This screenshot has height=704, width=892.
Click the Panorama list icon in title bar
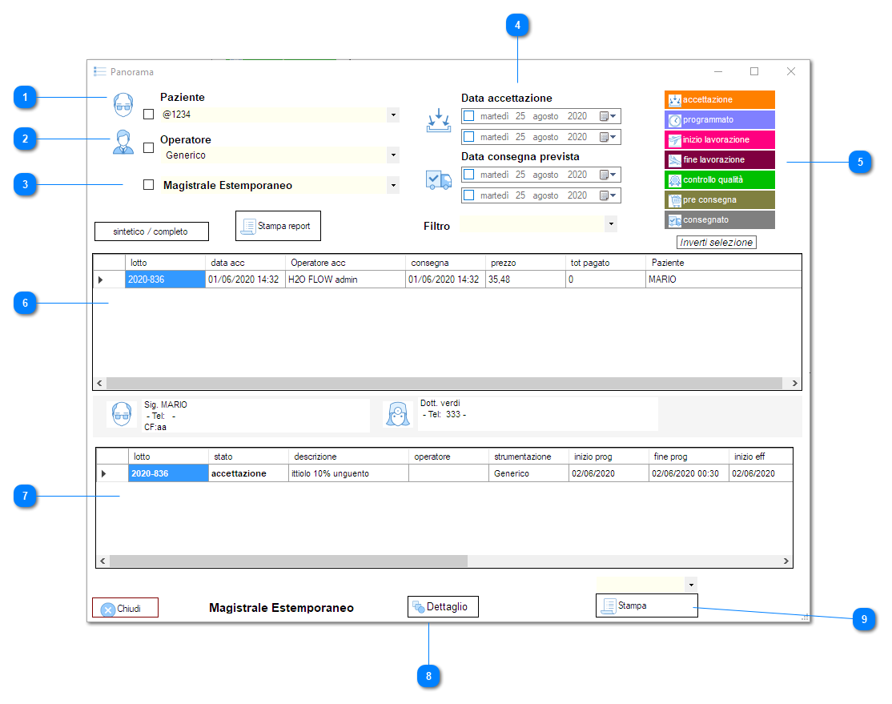100,72
